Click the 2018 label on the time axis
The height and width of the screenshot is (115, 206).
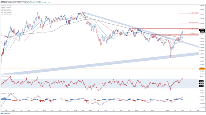point(137,110)
